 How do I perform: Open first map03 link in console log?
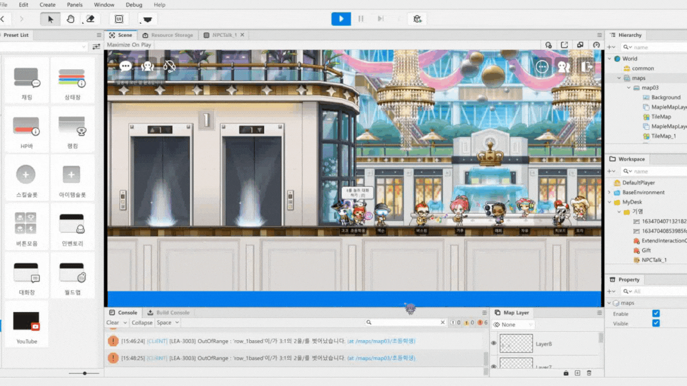381,341
